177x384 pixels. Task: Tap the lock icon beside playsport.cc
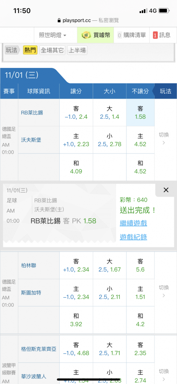(x=59, y=20)
